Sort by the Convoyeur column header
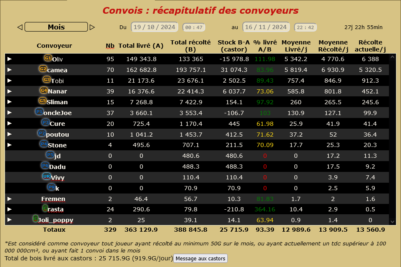Image resolution: width=401 pixels, height=267 pixels. click(x=54, y=46)
